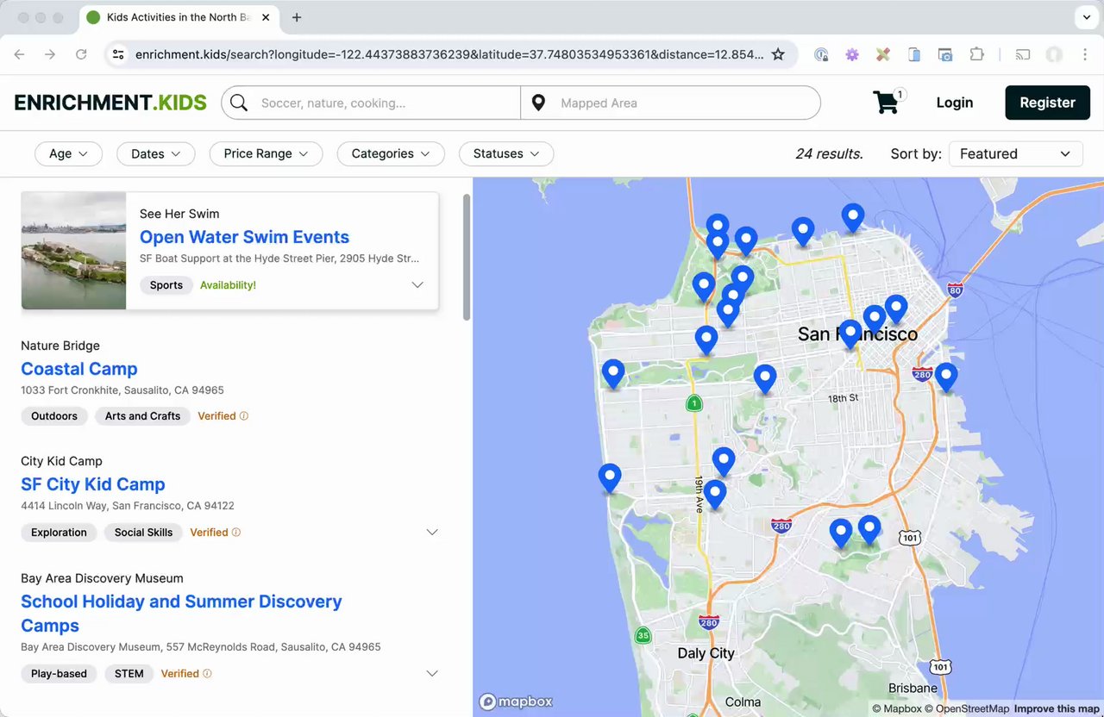The width and height of the screenshot is (1104, 717).
Task: Click the cast media icon in toolbar
Action: pyautogui.click(x=1023, y=54)
